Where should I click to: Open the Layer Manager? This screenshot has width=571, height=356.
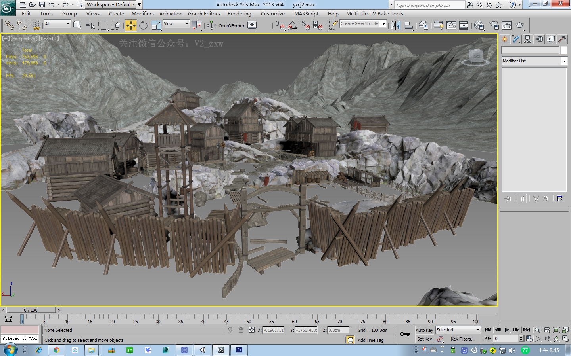pyautogui.click(x=423, y=25)
